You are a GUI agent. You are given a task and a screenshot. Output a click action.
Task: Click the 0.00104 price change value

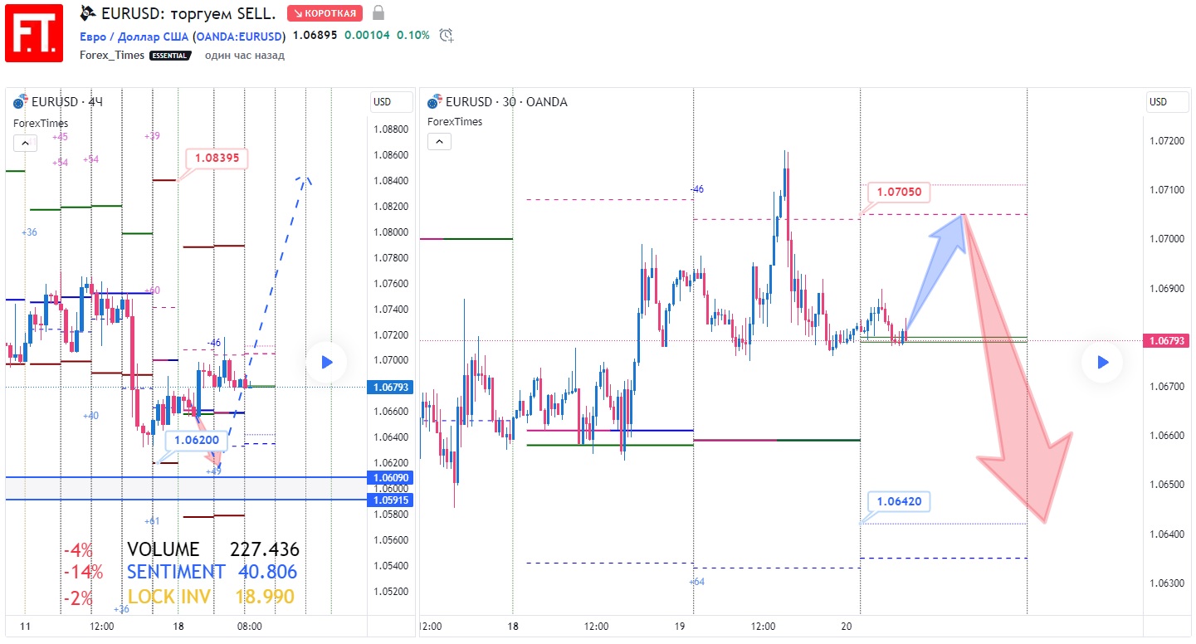(x=367, y=36)
